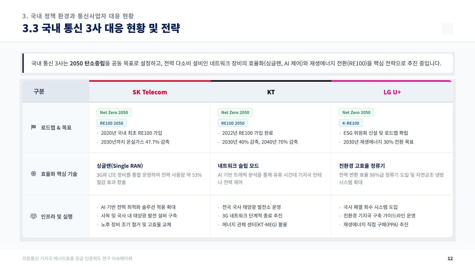Click the Net Zero 2050 badge under LG U+
475x267 pixels.
tap(356, 112)
